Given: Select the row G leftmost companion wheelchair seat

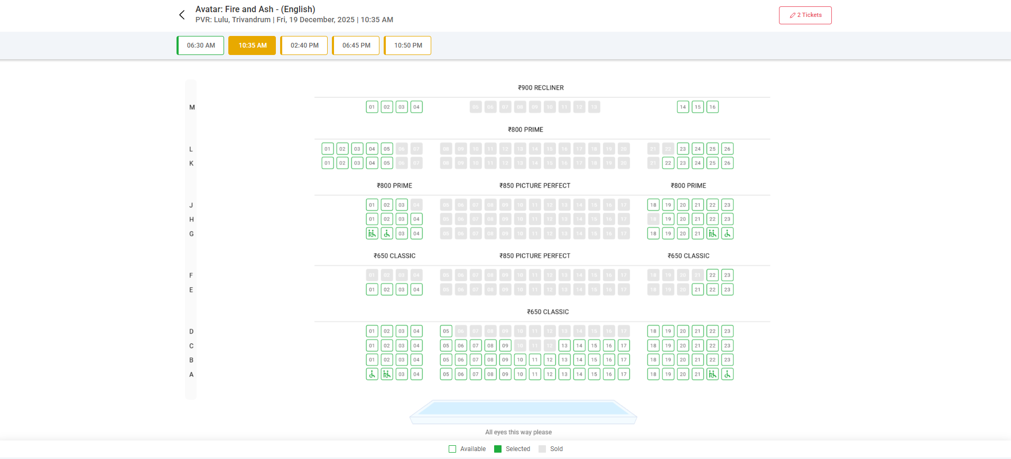Looking at the screenshot, I should click(x=372, y=233).
